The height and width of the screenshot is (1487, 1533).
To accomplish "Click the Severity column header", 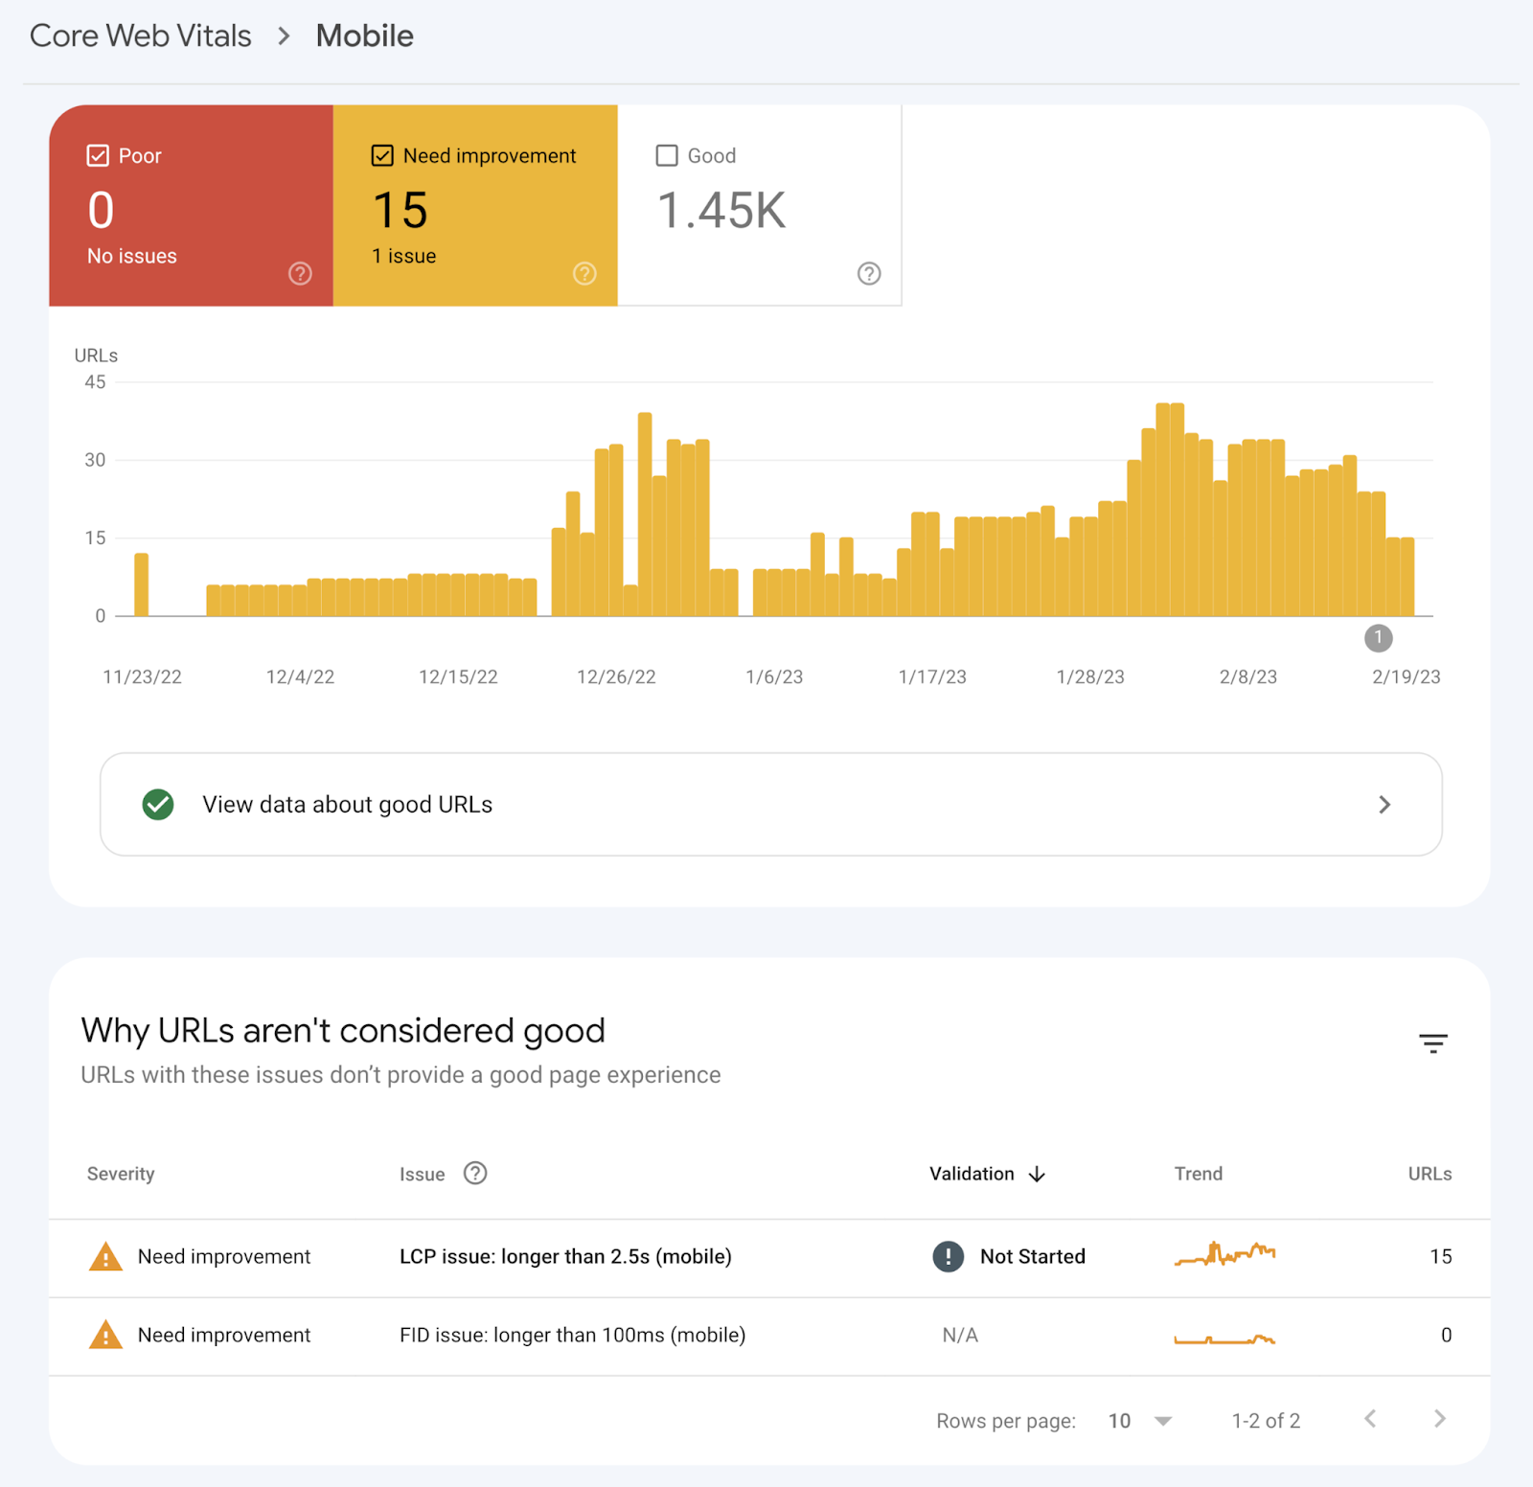I will 121,1174.
